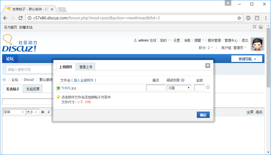Viewport: 271px width, 155px height.
Task: Click the Bold formatting icon in editor
Action: click(43, 112)
